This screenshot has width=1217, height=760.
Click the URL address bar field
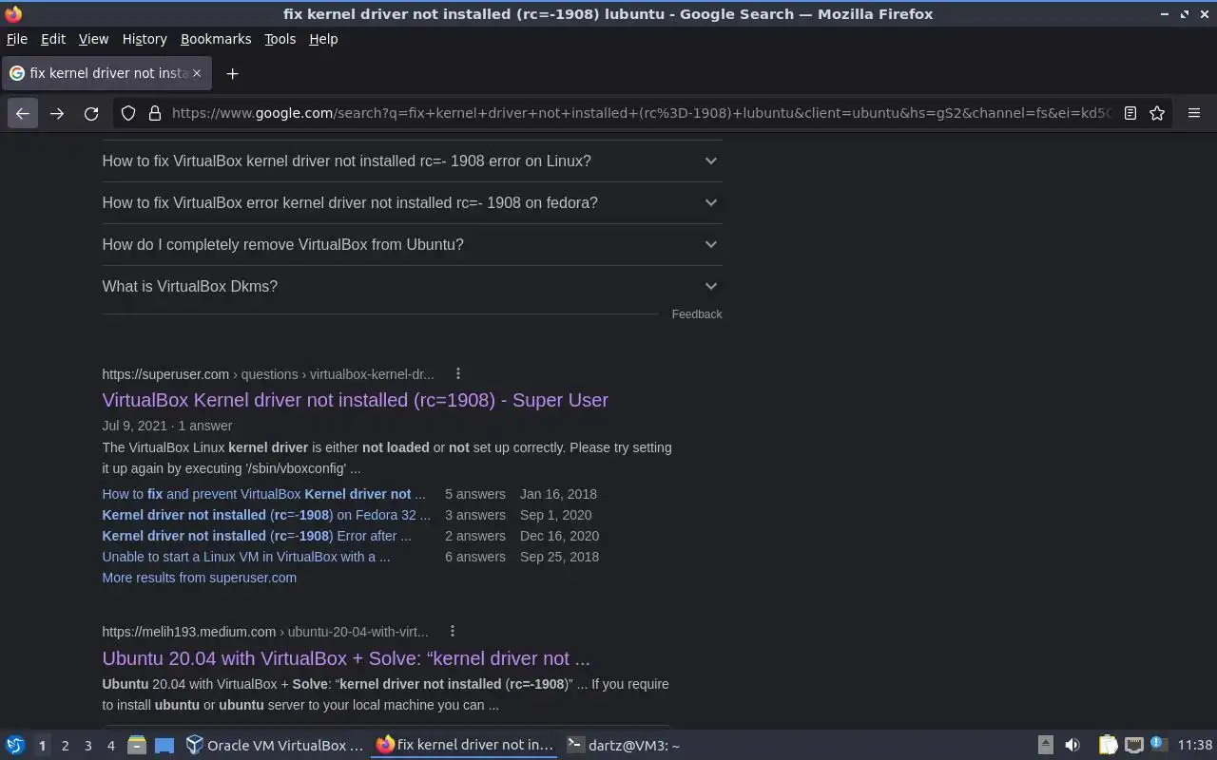[x=641, y=113]
